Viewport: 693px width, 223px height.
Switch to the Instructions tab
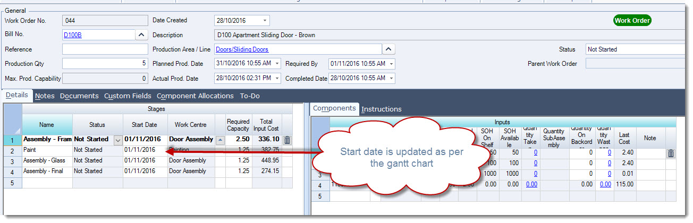click(x=382, y=109)
